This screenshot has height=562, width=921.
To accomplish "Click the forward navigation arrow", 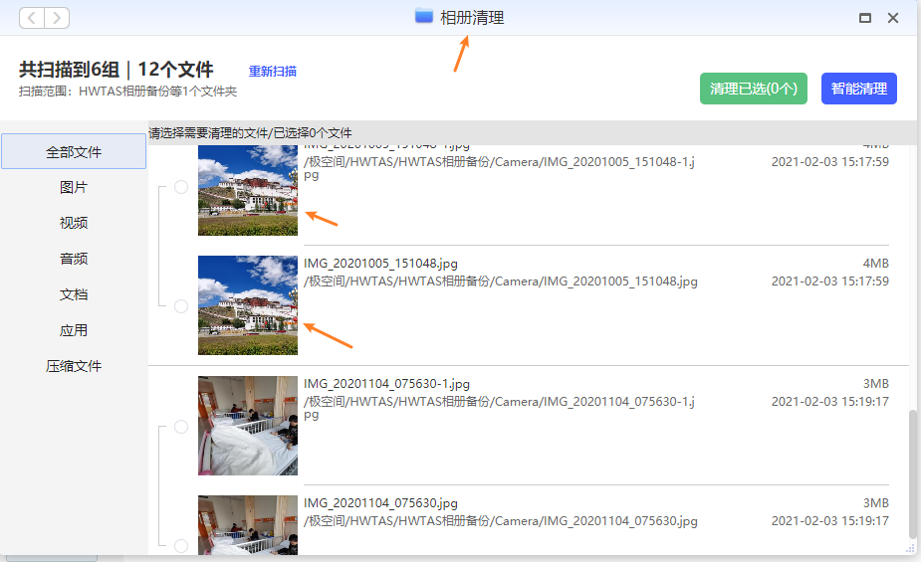I will point(58,18).
